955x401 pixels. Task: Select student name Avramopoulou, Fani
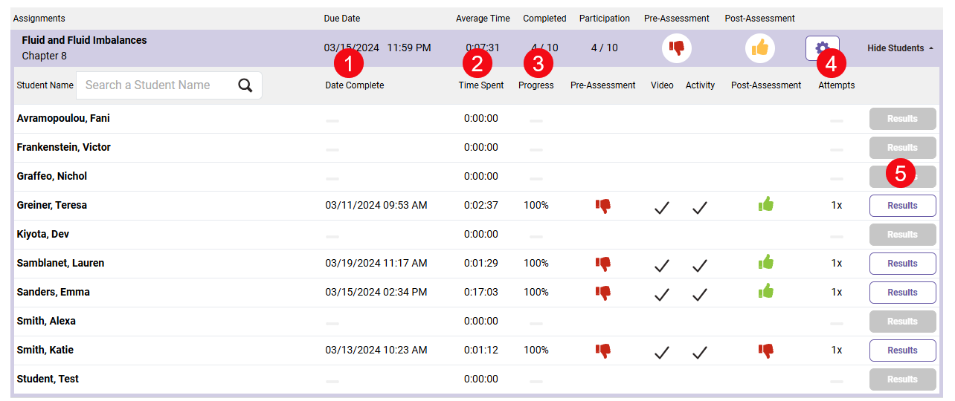pyautogui.click(x=63, y=119)
